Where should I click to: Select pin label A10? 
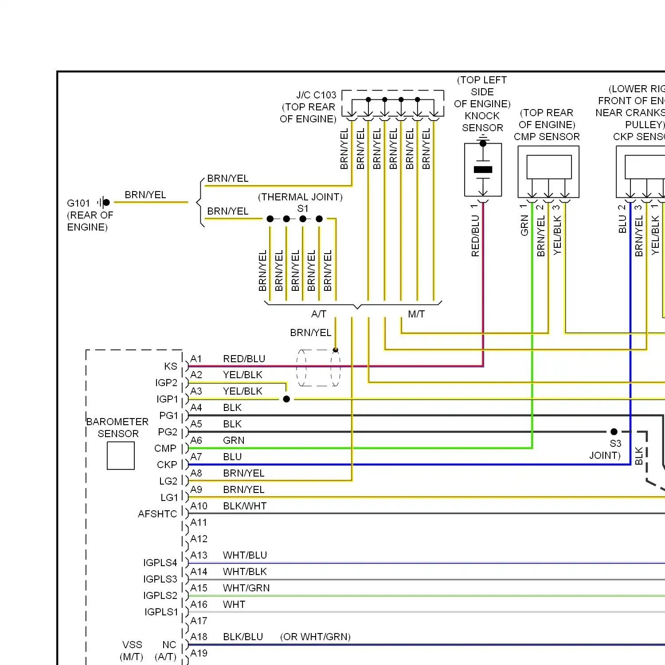(199, 506)
